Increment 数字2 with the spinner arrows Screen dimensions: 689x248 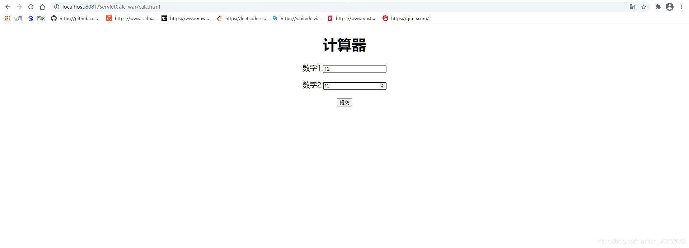(383, 85)
